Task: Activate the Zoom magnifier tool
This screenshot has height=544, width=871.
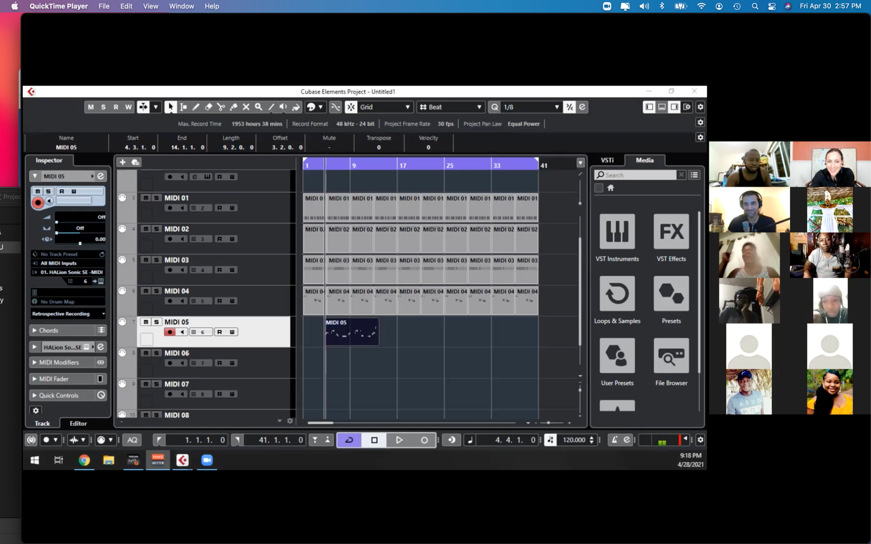Action: click(259, 107)
